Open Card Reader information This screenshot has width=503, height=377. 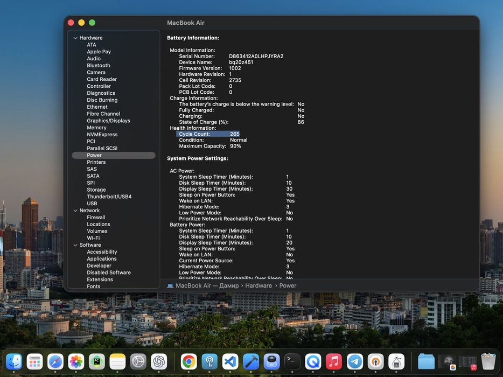click(x=102, y=79)
